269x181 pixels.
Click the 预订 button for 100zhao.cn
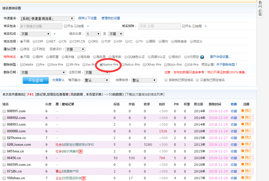pos(246,178)
